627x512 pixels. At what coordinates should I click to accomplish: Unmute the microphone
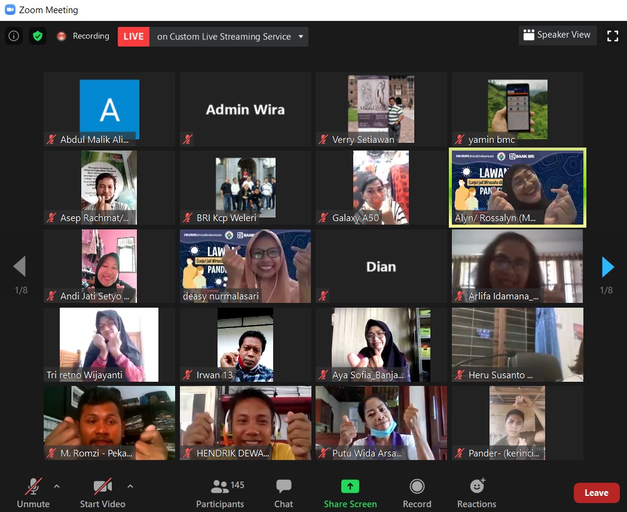pos(33,493)
